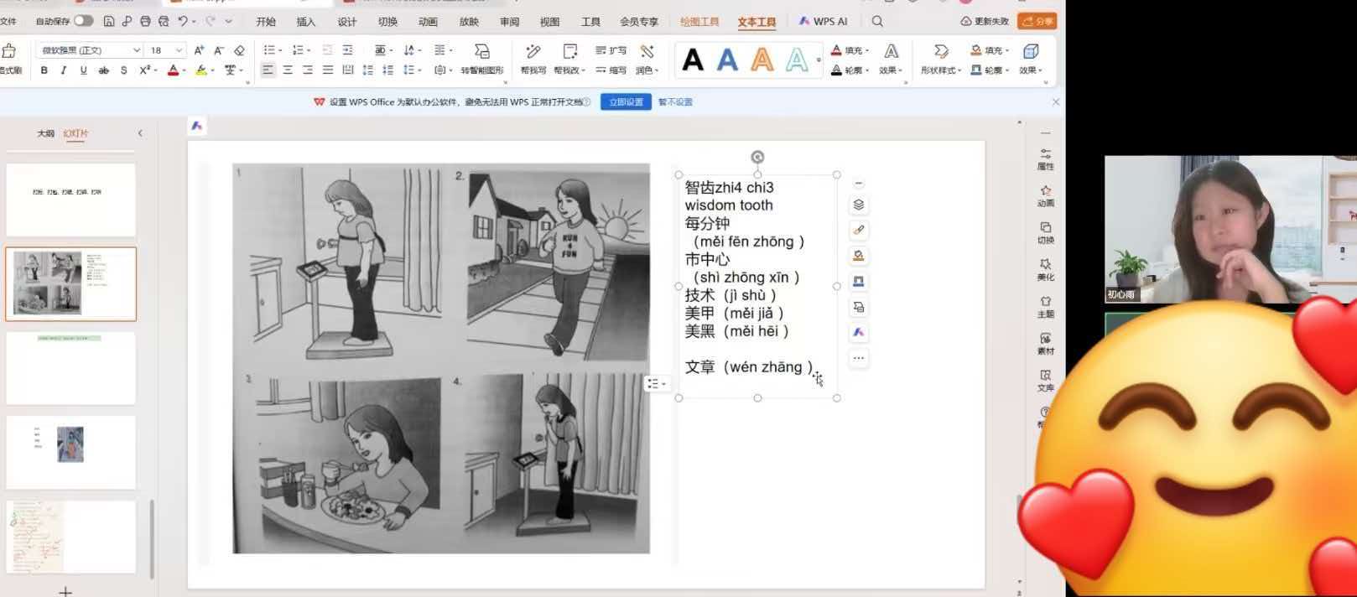The width and height of the screenshot is (1357, 597).
Task: Click the clear formatting eraser icon
Action: point(239,50)
